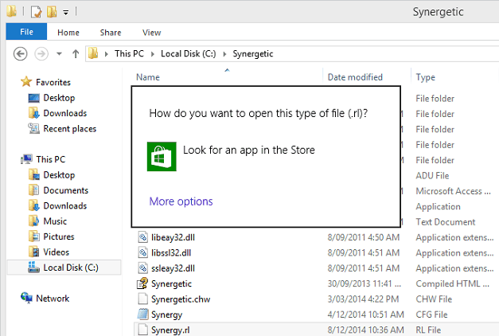Click the Videos folder icon

point(33,252)
